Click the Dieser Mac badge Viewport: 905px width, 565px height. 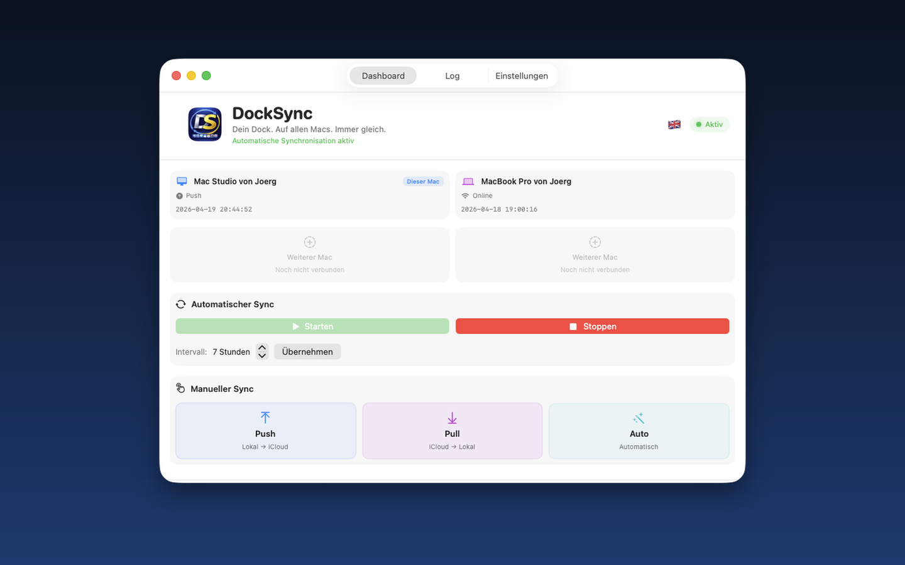pyautogui.click(x=423, y=181)
